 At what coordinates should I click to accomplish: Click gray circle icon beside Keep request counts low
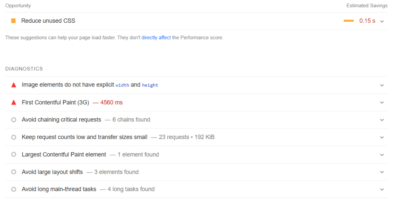pyautogui.click(x=14, y=137)
